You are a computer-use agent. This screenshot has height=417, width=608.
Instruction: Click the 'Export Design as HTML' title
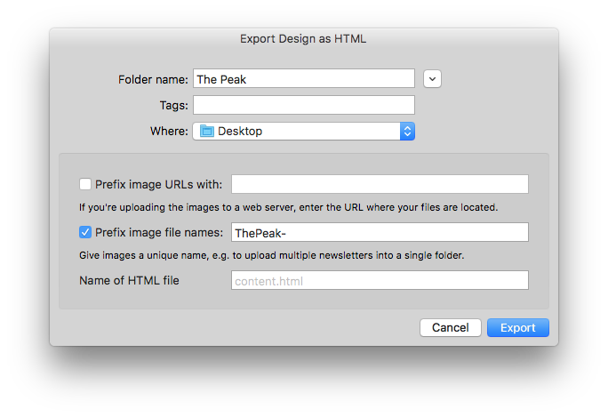pos(303,39)
